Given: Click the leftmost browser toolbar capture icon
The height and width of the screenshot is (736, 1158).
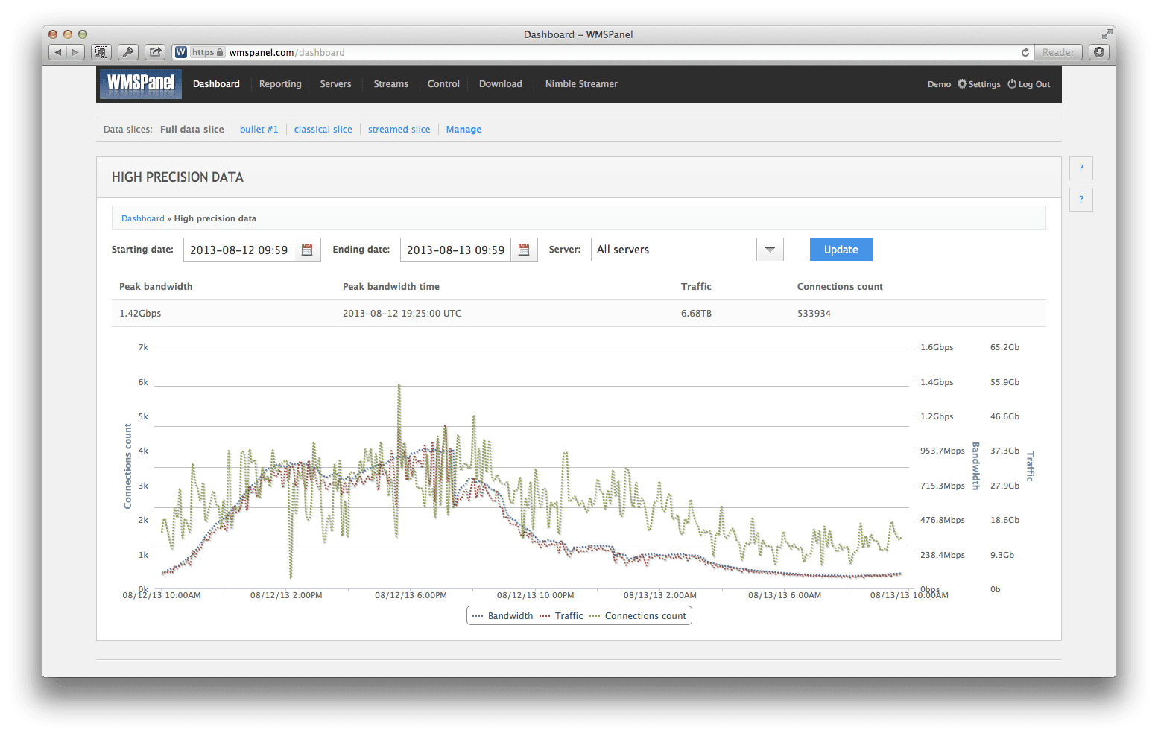Looking at the screenshot, I should [101, 52].
